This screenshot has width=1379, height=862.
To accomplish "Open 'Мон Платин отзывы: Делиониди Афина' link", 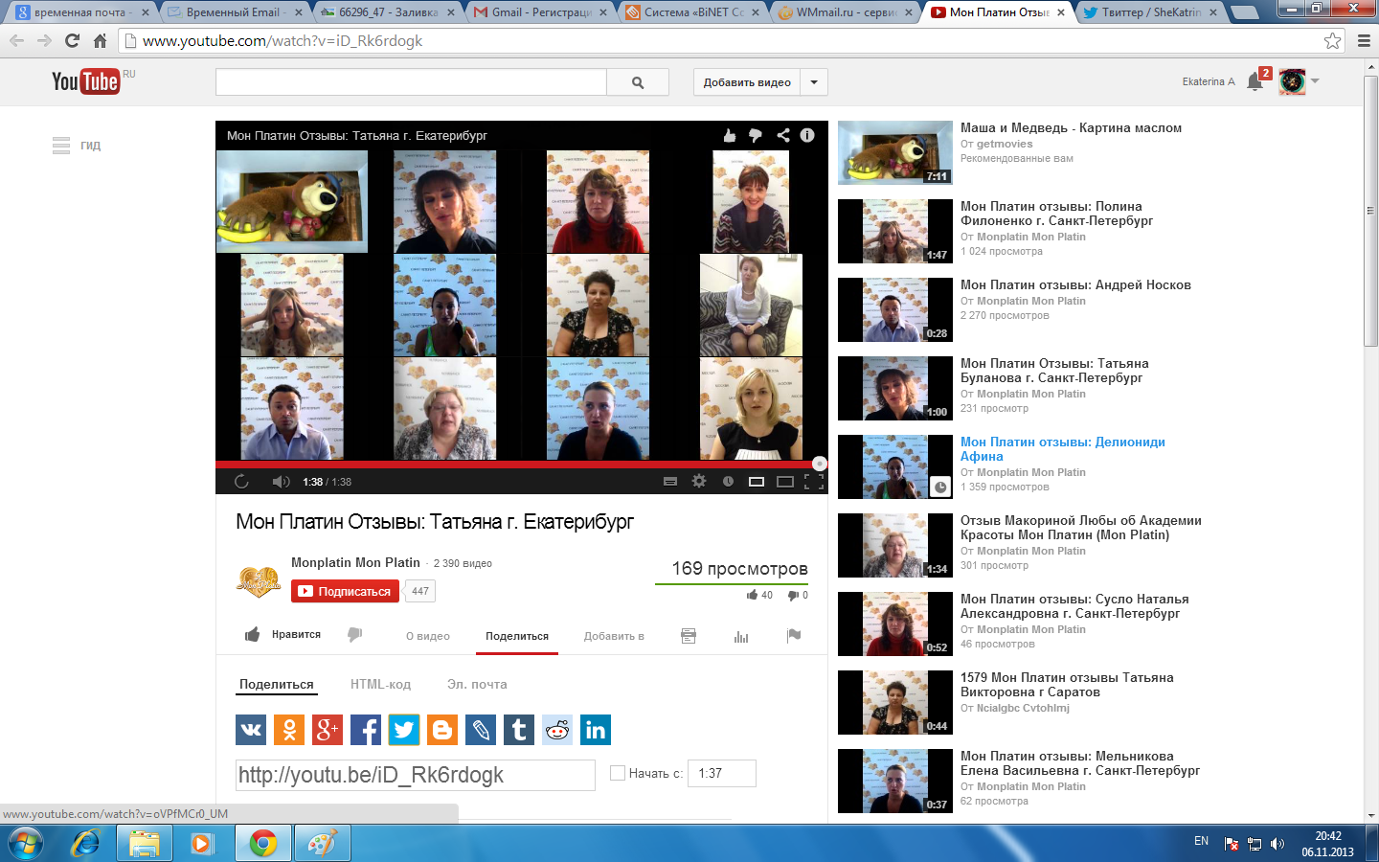I will click(x=1062, y=449).
